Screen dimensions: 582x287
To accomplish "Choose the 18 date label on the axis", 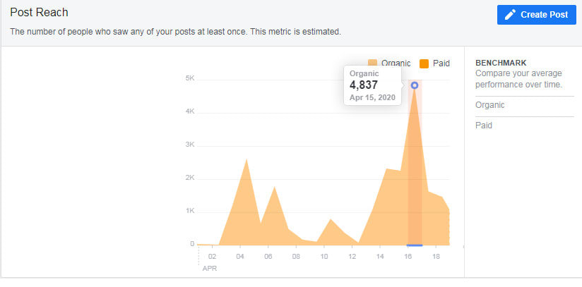I will [436, 257].
